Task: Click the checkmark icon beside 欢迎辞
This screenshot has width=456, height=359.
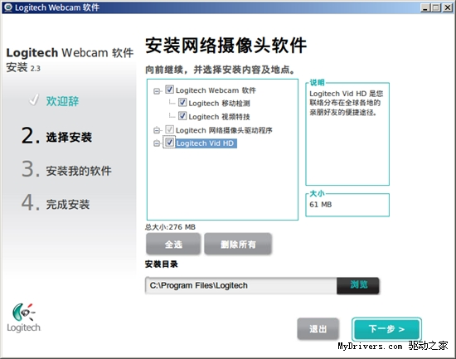Action: point(34,100)
